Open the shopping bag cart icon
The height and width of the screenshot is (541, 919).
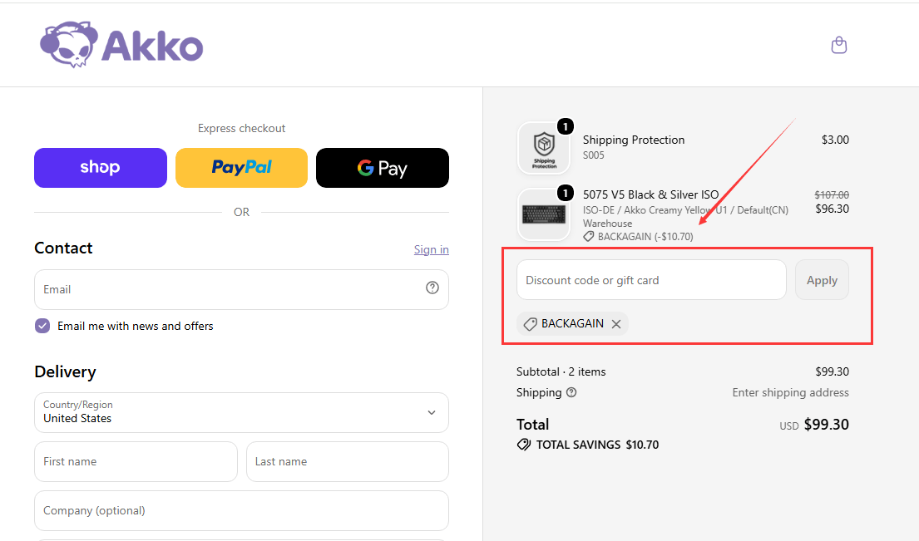click(838, 45)
